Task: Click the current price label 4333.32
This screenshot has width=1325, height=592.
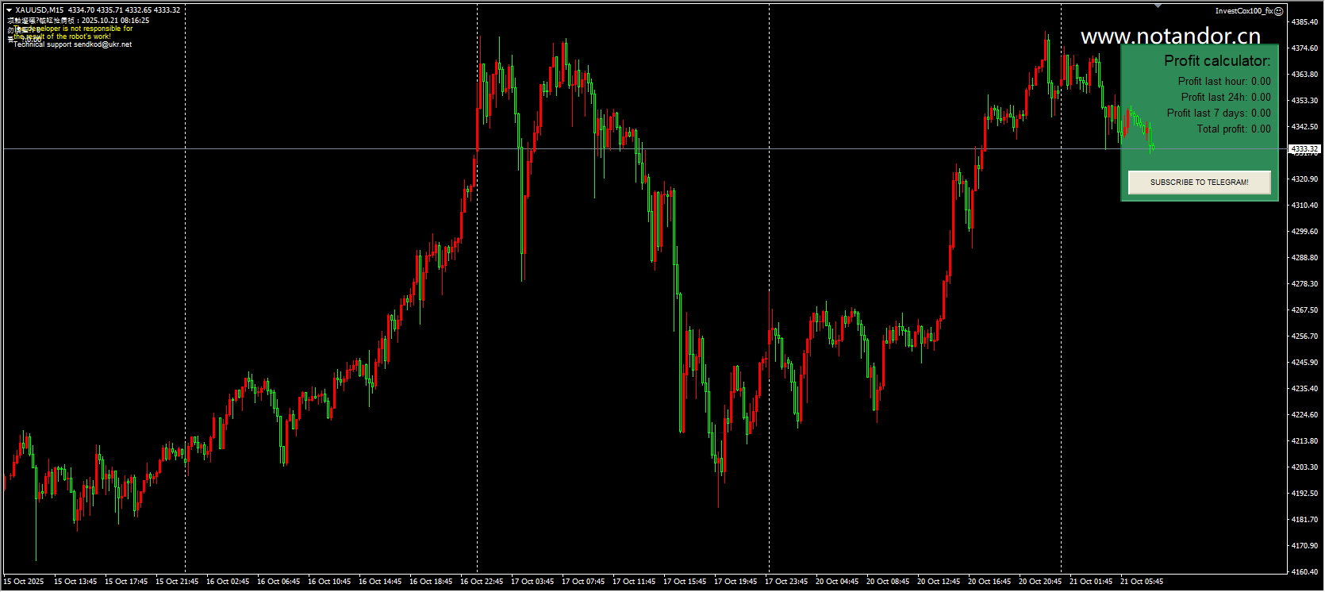Action: point(1304,149)
